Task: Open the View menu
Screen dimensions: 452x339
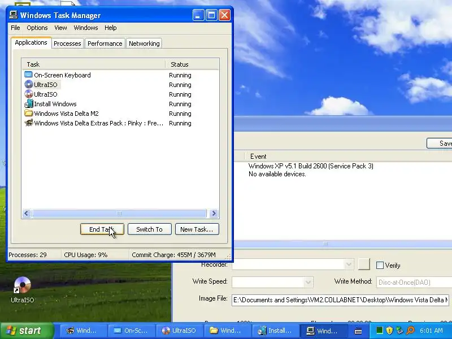Action: click(x=60, y=28)
